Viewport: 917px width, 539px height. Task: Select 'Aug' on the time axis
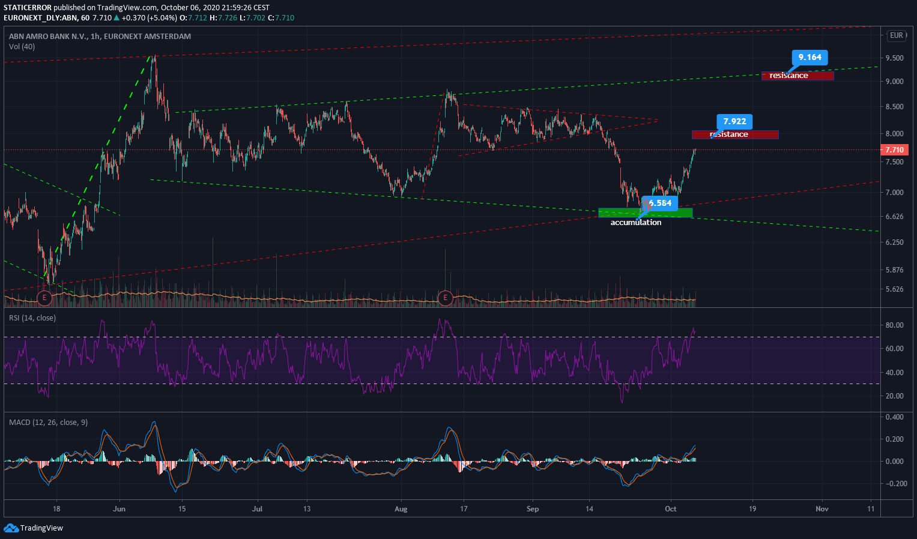401,509
